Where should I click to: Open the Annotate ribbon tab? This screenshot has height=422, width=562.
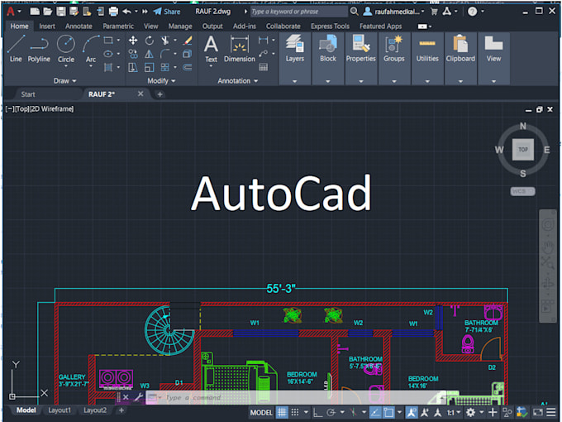pos(79,26)
